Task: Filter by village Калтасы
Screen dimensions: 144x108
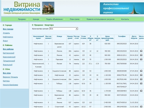Action: coord(6,81)
